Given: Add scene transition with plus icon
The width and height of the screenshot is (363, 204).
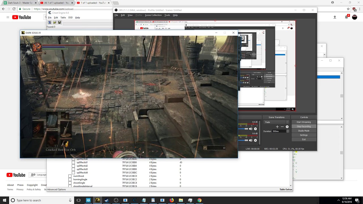Looking at the screenshot, I should coord(277,127).
